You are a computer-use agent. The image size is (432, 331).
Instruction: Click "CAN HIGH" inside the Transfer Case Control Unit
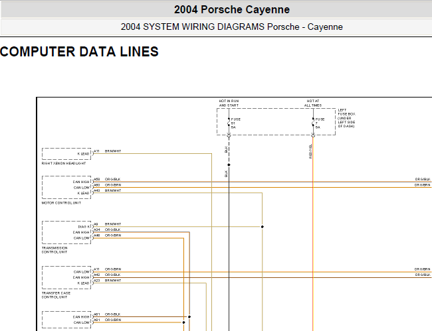[81, 278]
